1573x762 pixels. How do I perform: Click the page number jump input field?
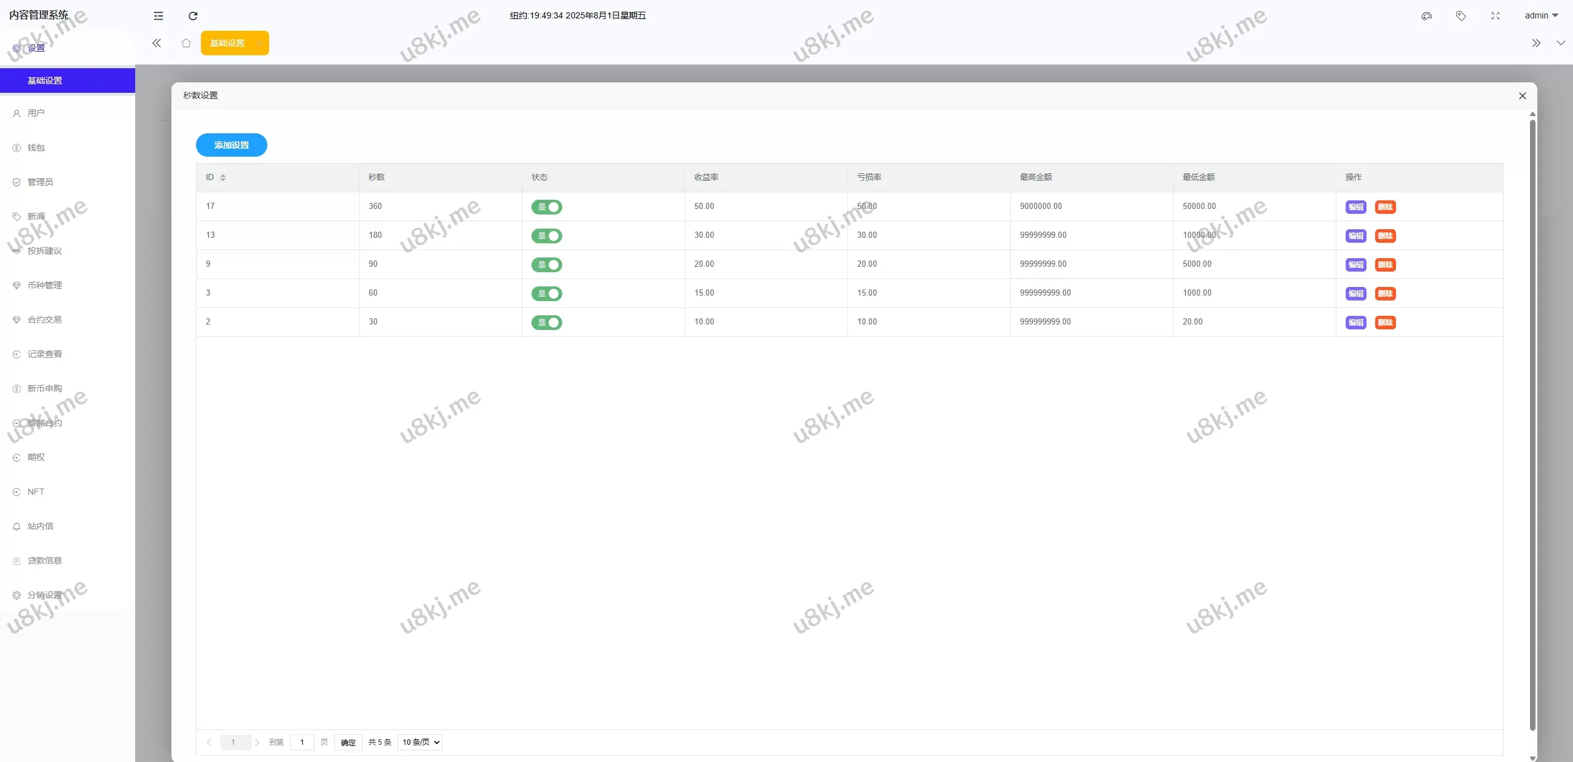click(x=302, y=742)
